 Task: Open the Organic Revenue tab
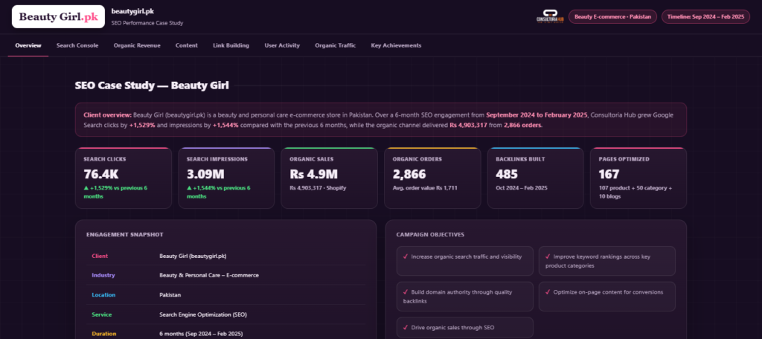coord(137,45)
